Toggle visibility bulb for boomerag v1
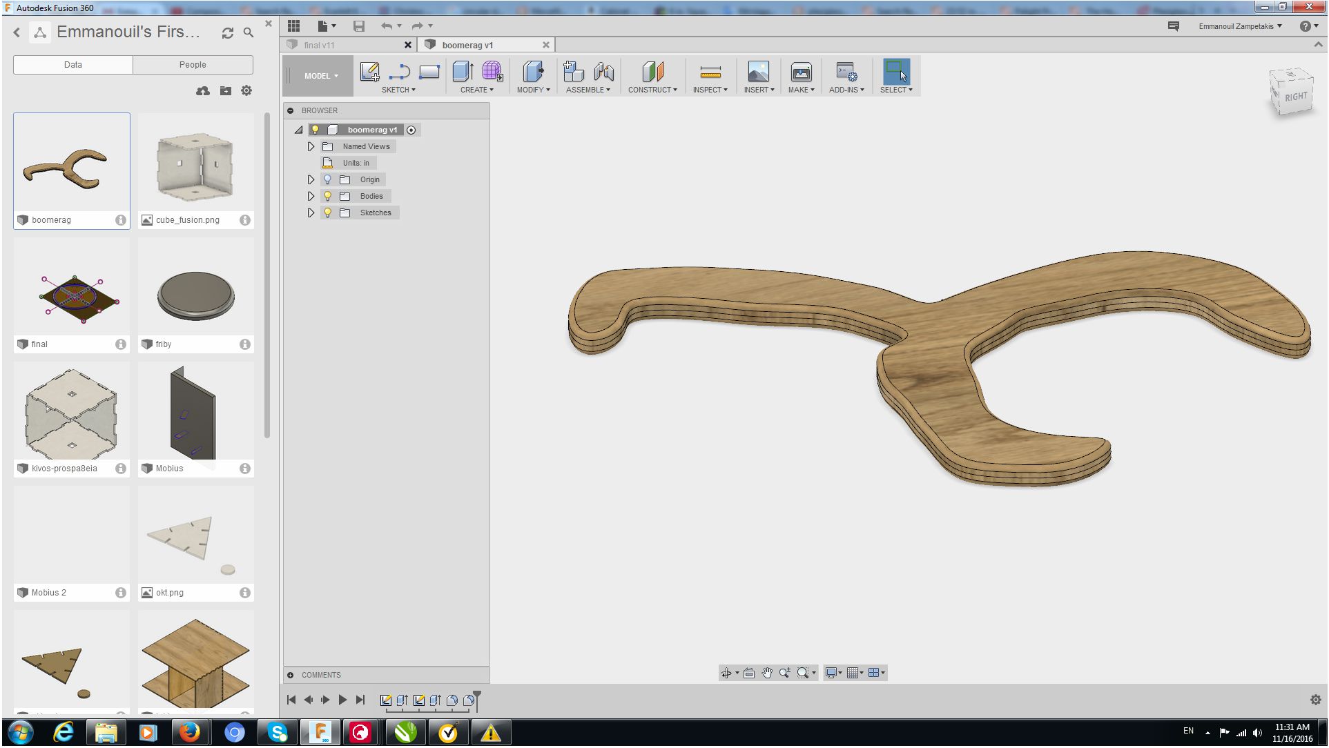This screenshot has width=1329, height=748. [315, 130]
